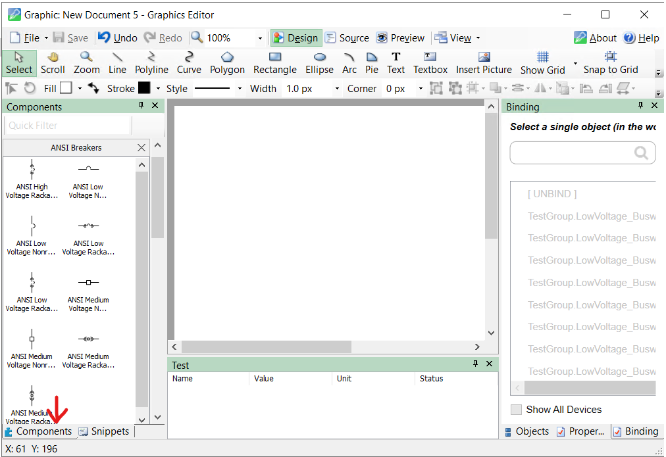Select the Text tool
Screen dimensions: 666x457
(396, 63)
